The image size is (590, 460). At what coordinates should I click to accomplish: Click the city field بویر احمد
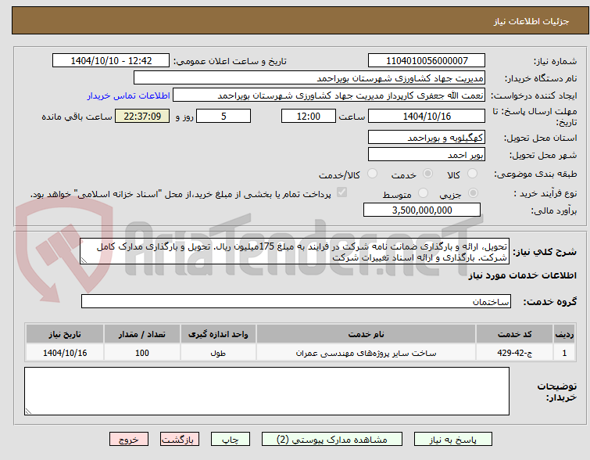coord(427,154)
